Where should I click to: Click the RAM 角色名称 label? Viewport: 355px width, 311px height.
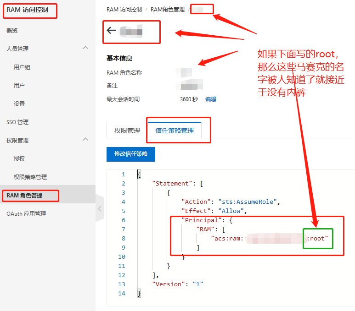(124, 72)
